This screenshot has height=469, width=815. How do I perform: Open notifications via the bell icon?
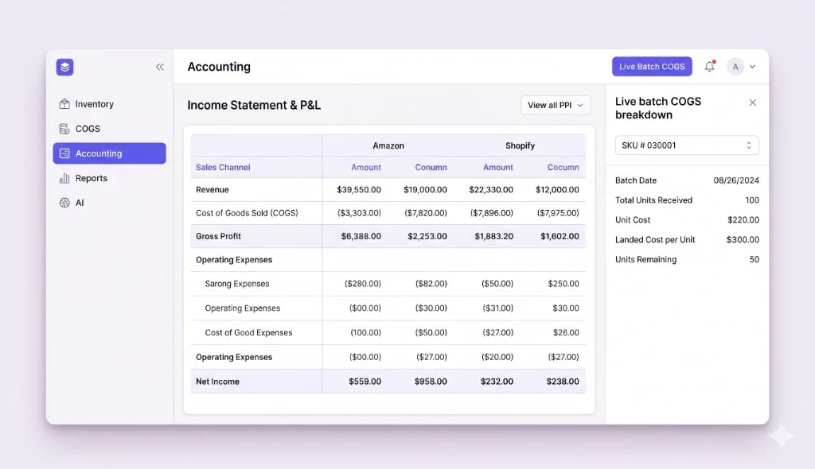pos(710,67)
